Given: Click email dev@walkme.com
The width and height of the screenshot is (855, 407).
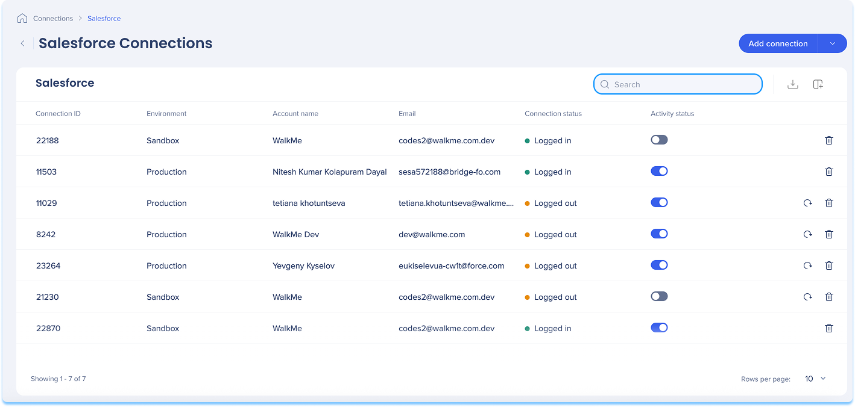Looking at the screenshot, I should click(432, 234).
